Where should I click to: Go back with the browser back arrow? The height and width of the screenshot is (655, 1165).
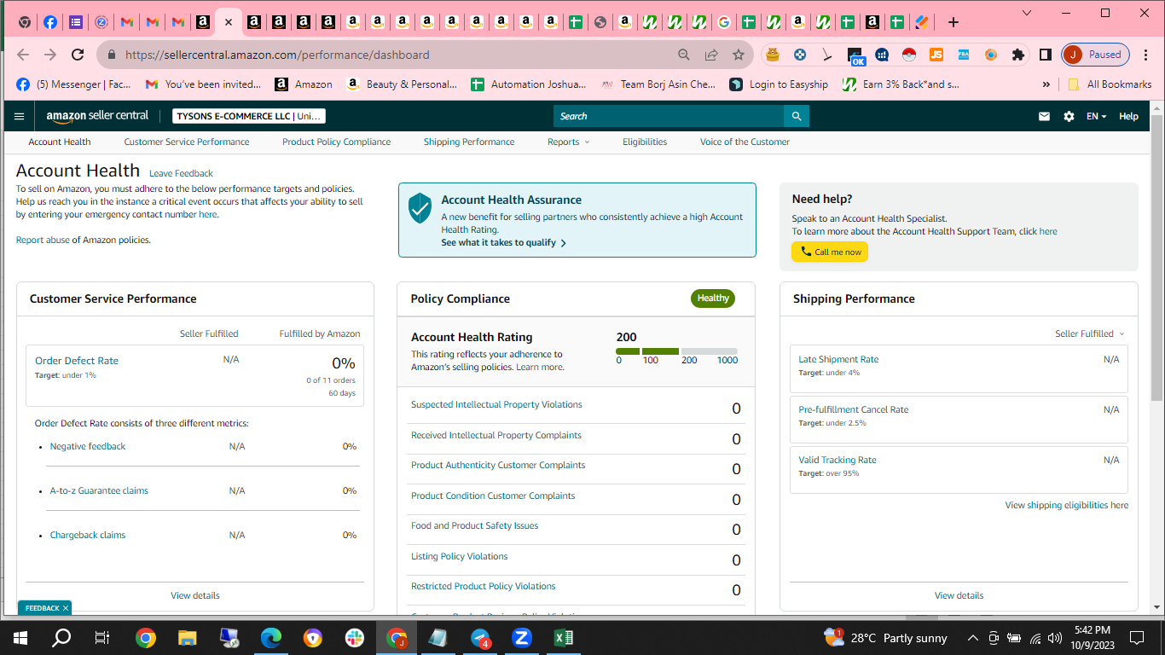[x=23, y=55]
